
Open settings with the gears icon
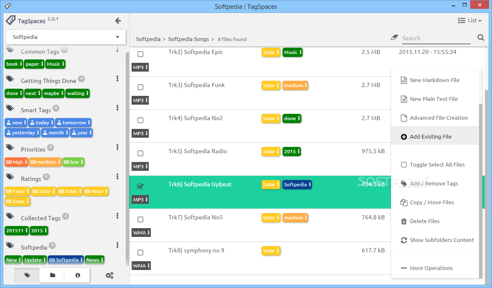click(109, 275)
